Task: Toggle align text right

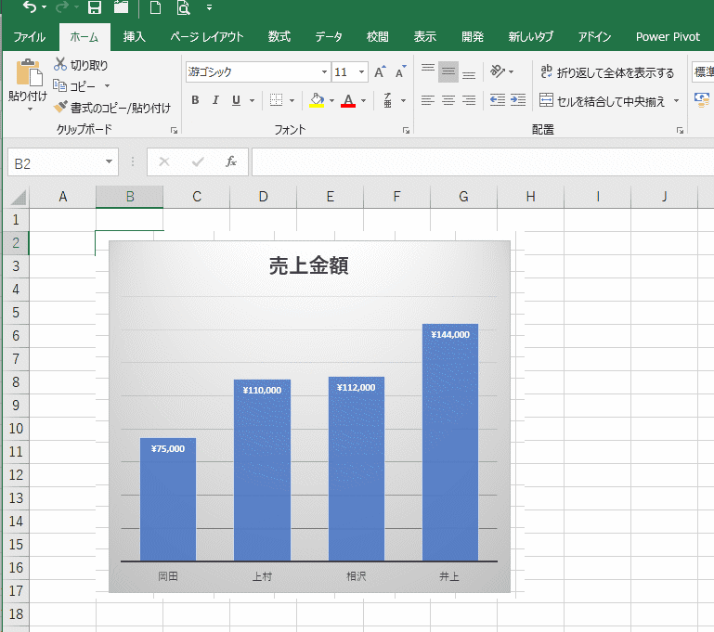Action: pos(469,100)
